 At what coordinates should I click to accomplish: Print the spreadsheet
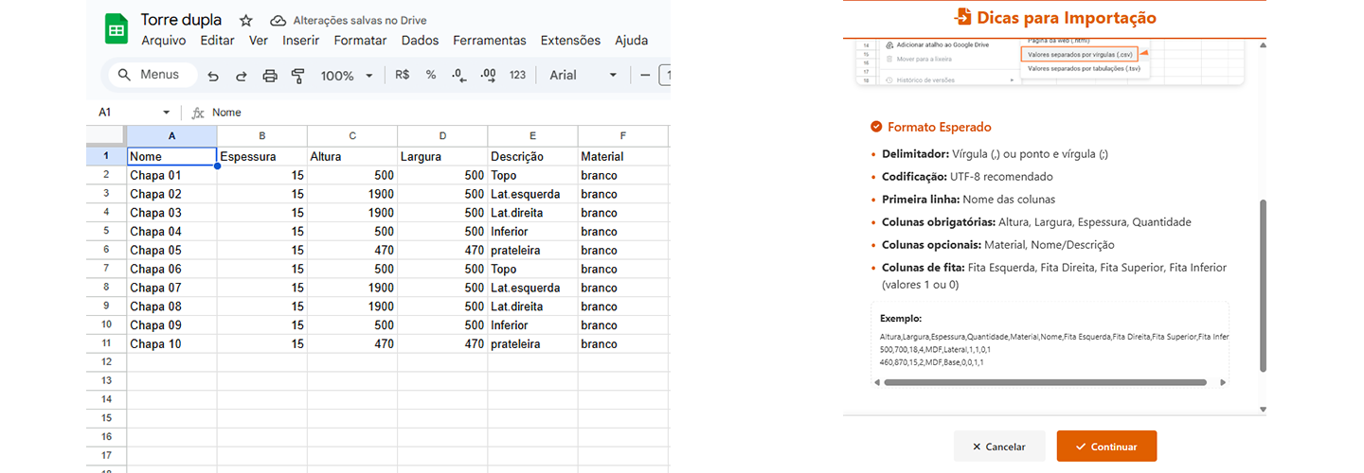[x=270, y=76]
